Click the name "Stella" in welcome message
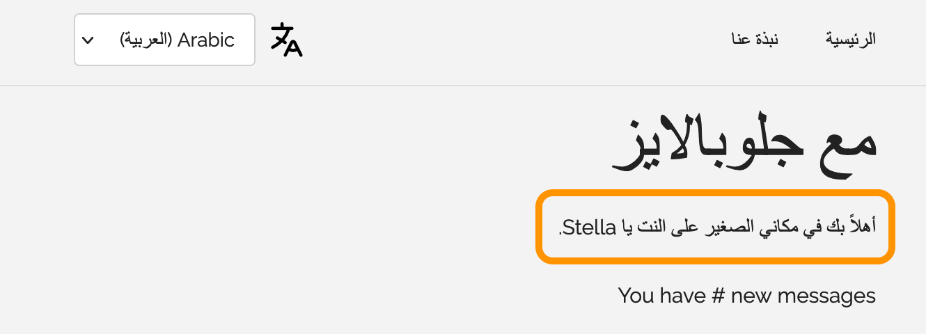926x334 pixels. (x=588, y=227)
